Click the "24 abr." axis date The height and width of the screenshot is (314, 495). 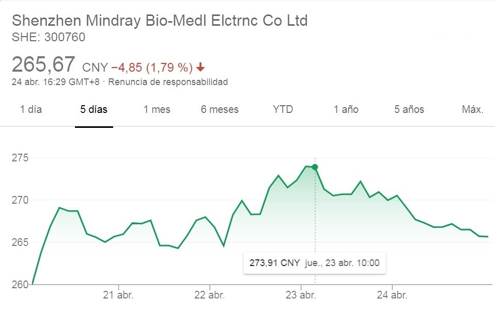pyautogui.click(x=392, y=295)
